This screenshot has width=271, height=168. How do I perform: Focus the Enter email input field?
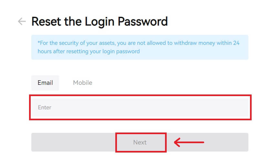140,107
